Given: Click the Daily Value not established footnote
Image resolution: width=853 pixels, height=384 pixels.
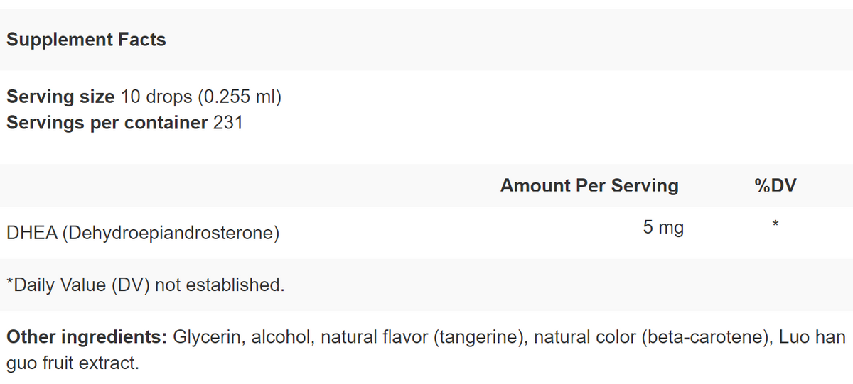Looking at the screenshot, I should pyautogui.click(x=145, y=285).
